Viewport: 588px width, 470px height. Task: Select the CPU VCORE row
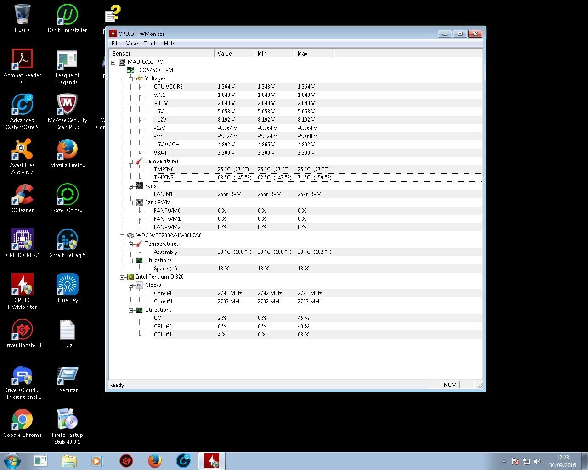pos(317,87)
